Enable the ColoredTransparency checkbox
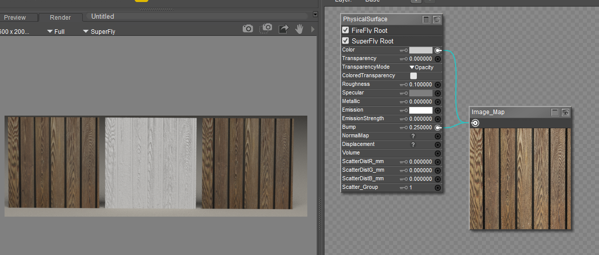 (413, 76)
